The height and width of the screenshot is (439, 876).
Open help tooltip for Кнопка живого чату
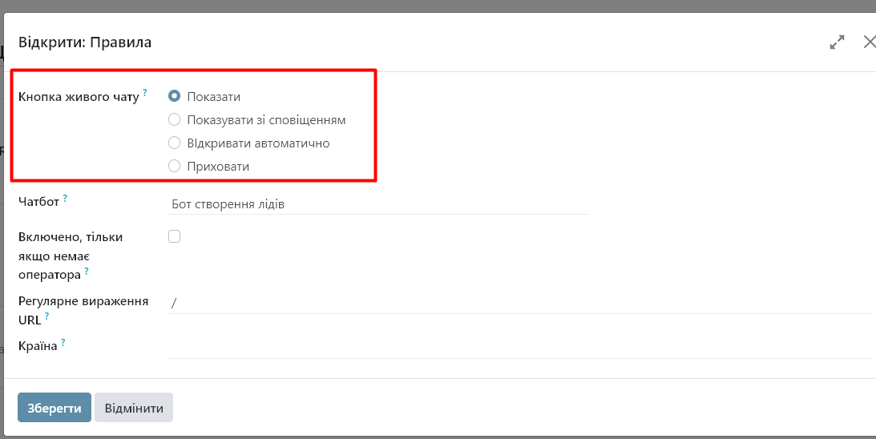point(145,93)
